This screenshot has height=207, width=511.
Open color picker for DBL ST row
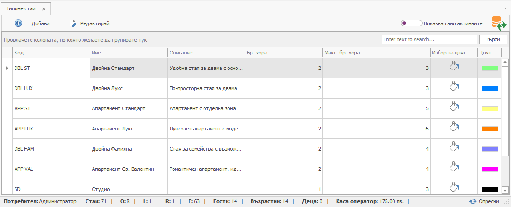pyautogui.click(x=454, y=67)
